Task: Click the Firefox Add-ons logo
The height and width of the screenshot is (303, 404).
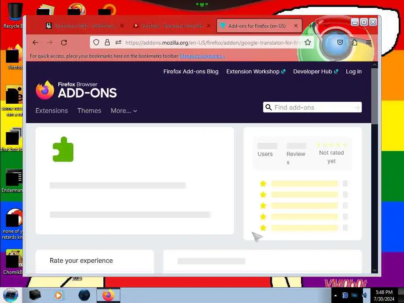Action: pos(76,90)
